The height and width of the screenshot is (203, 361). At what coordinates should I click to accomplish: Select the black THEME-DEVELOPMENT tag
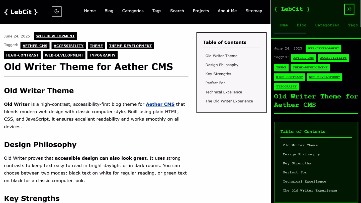[x=130, y=46]
